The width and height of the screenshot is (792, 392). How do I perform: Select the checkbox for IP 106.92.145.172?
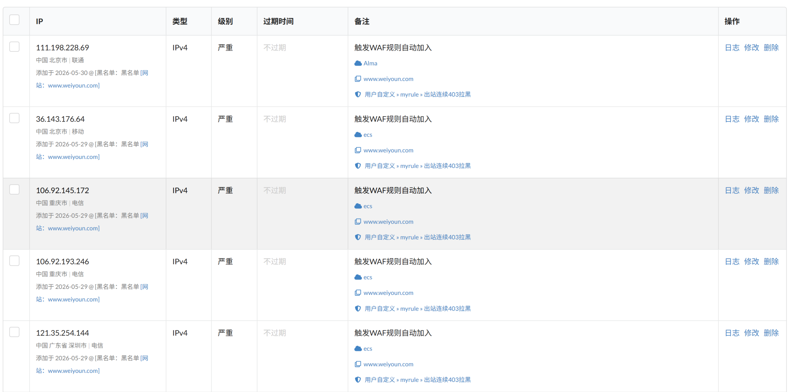click(14, 189)
